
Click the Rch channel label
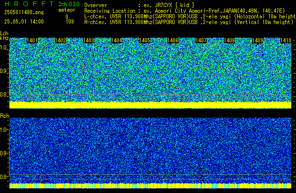point(5,116)
